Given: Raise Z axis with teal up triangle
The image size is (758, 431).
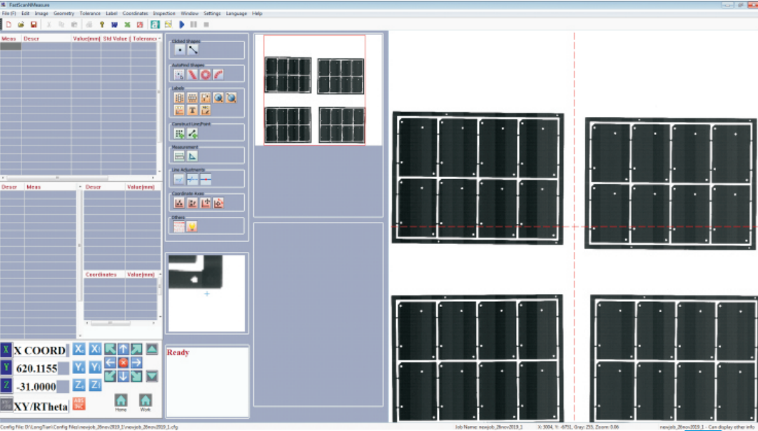Looking at the screenshot, I should (152, 349).
